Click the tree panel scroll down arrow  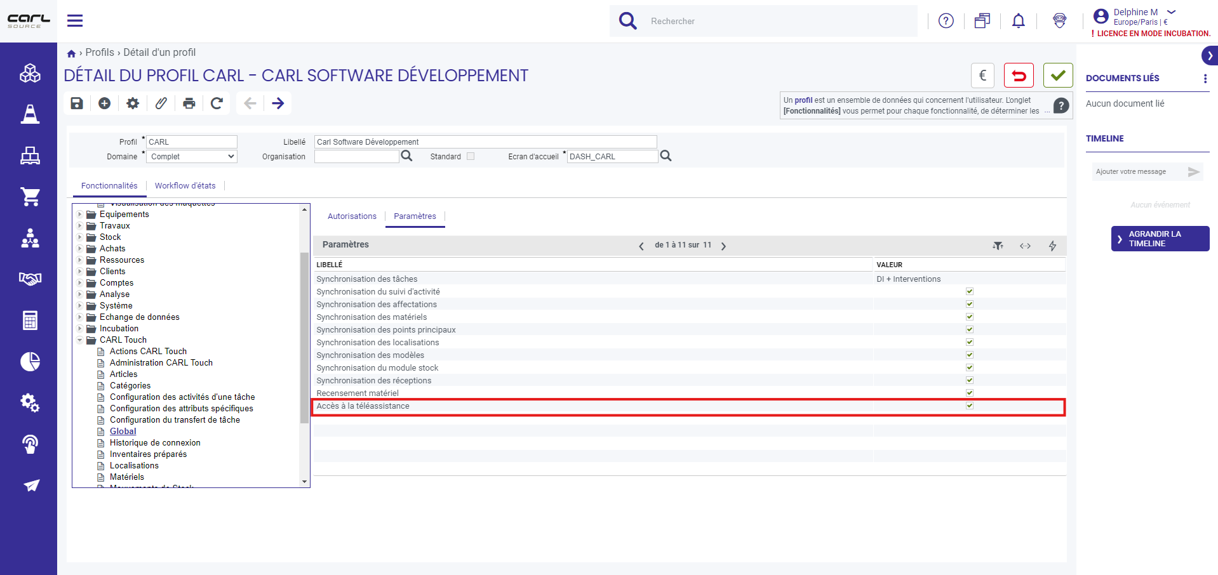[x=305, y=482]
